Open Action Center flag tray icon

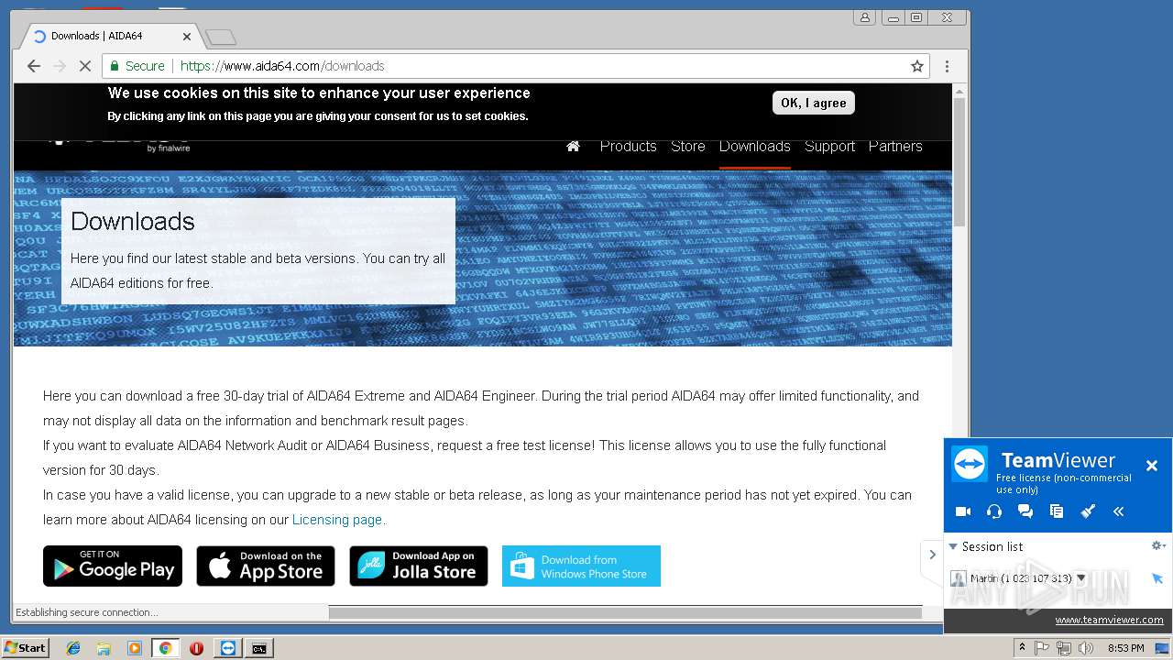[x=1042, y=648]
